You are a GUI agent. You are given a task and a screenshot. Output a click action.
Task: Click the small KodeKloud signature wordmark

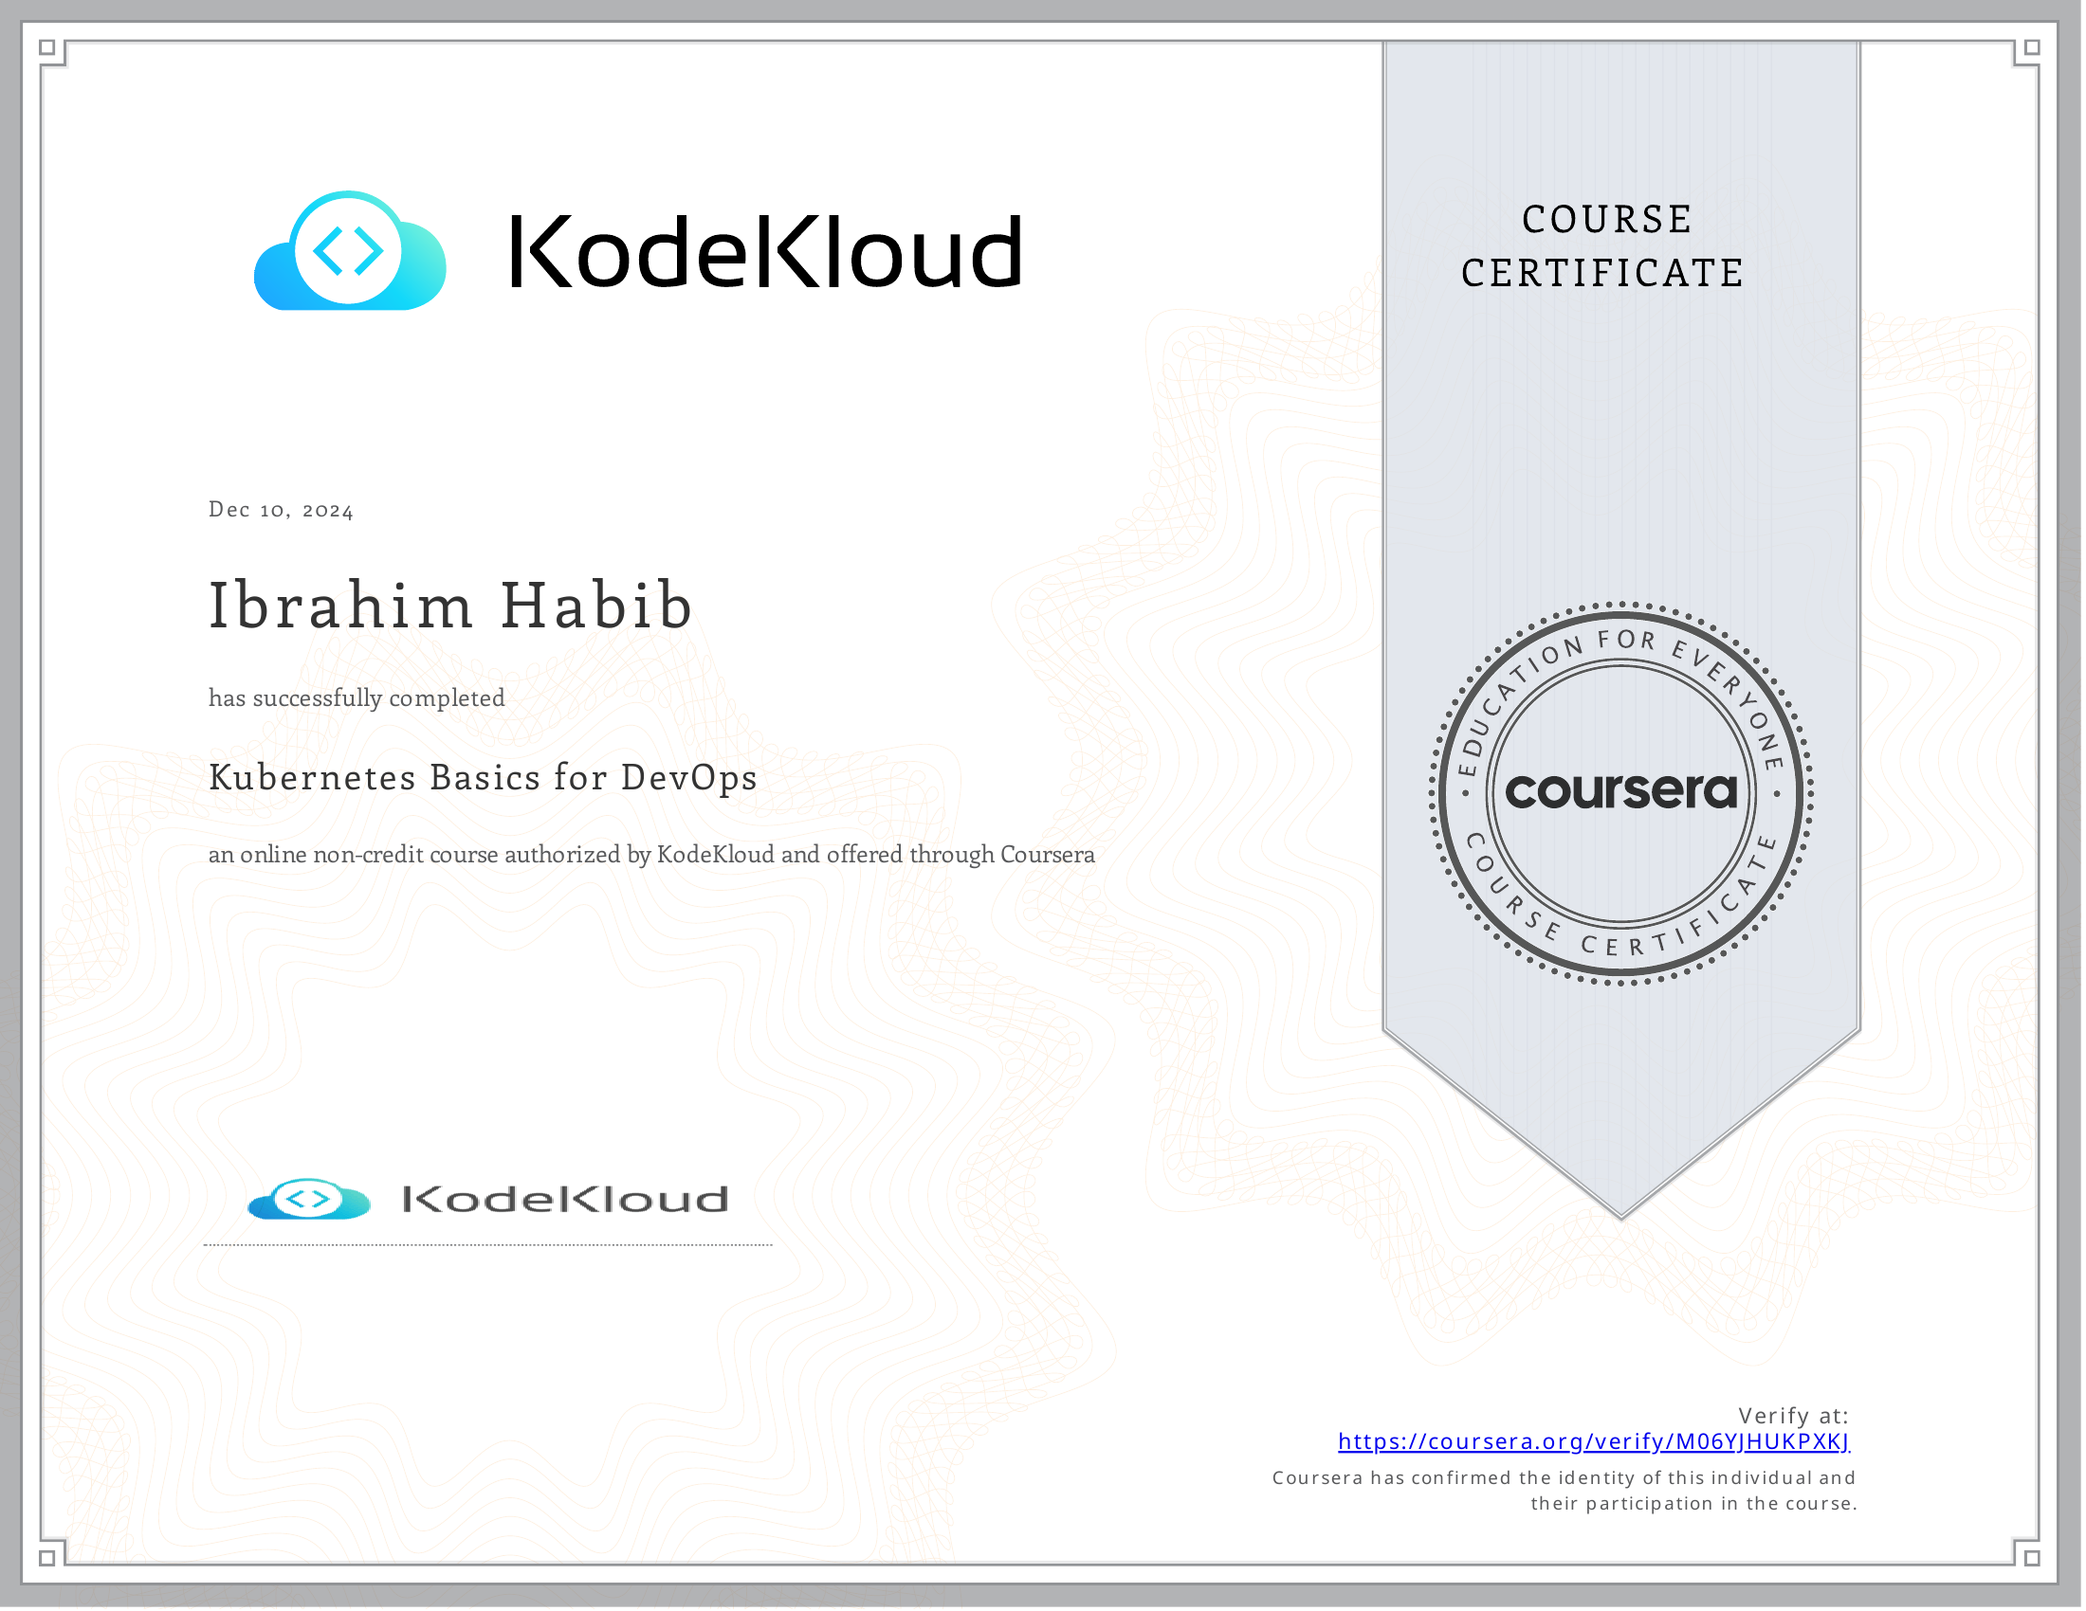565,1201
